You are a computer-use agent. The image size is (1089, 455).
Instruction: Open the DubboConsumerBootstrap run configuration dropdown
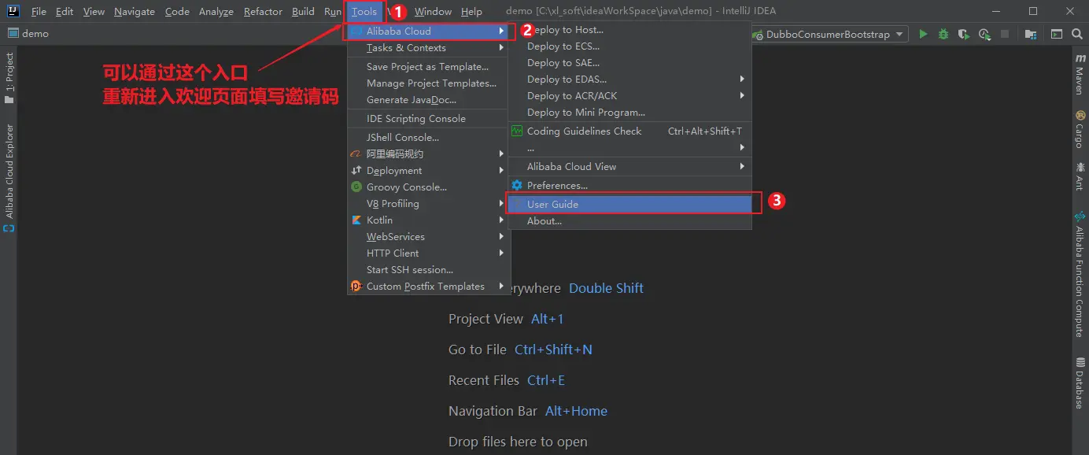point(829,34)
